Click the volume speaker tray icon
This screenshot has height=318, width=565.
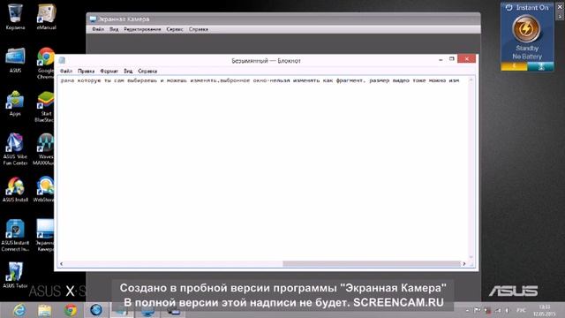507,310
